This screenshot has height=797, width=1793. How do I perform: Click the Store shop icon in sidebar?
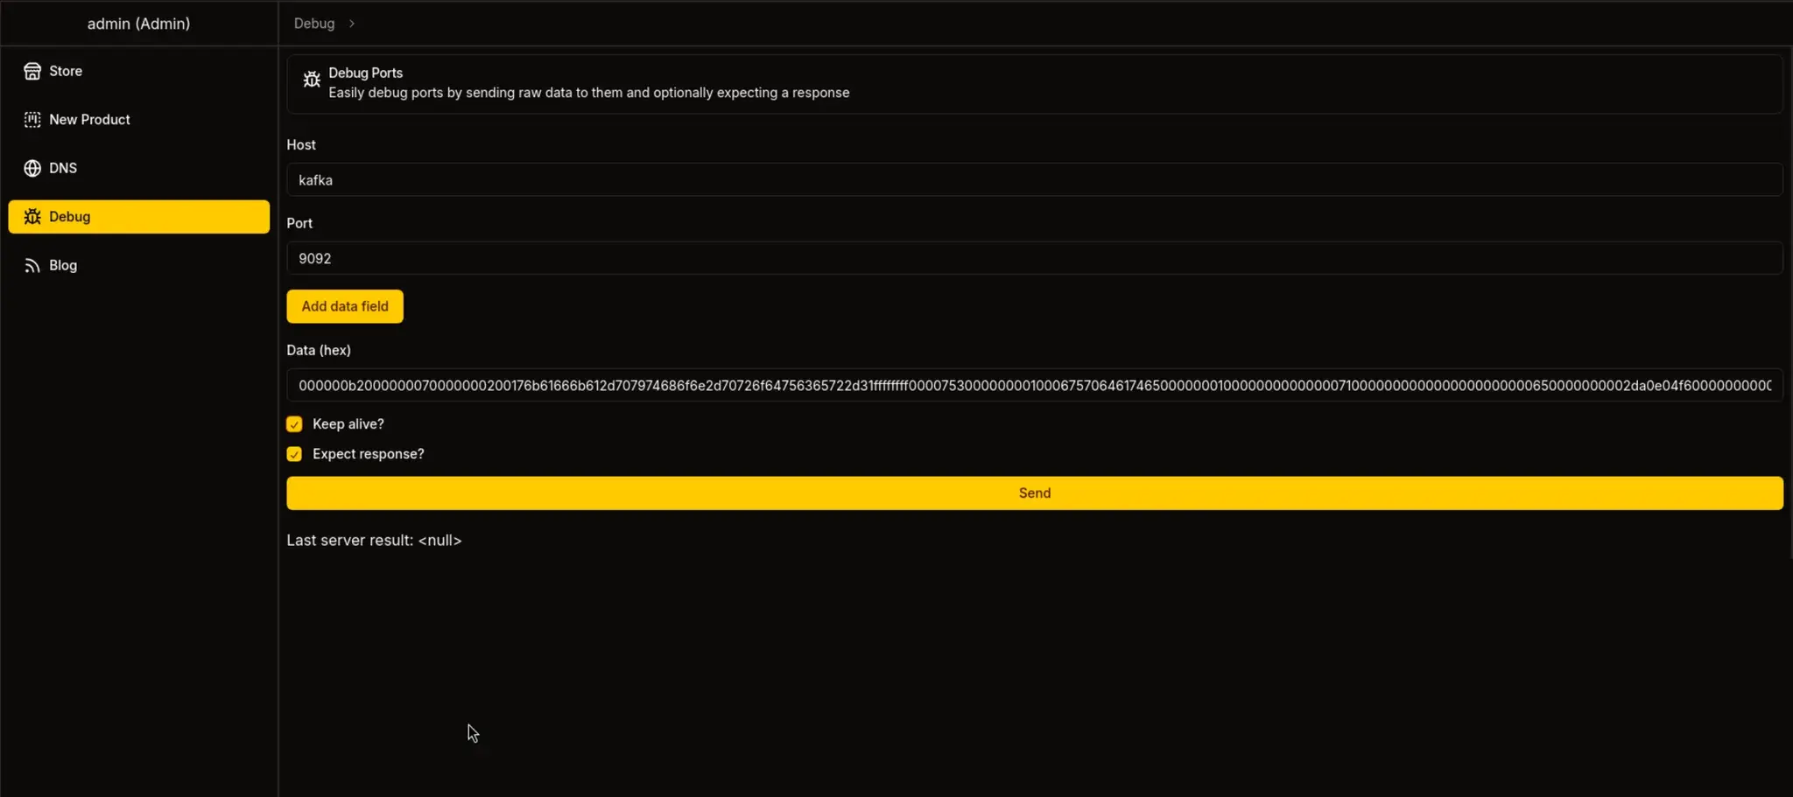[x=32, y=71]
